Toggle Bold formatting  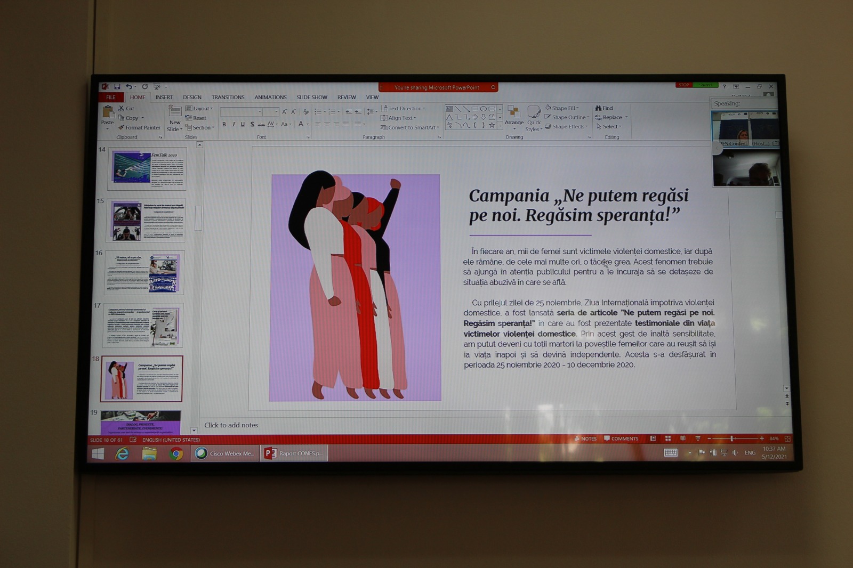coord(224,125)
